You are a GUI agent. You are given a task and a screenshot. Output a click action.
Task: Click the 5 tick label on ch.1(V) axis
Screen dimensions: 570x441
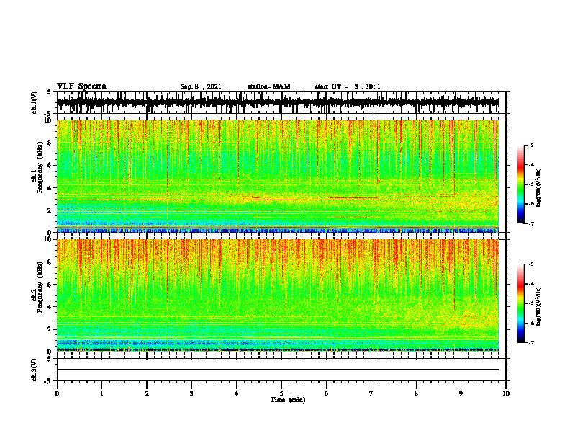pos(49,92)
